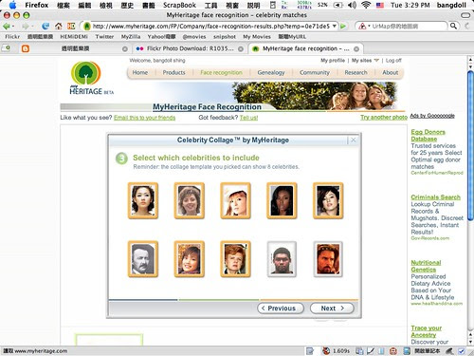
Task: Open the Genealogy navigation item
Action: coord(271,72)
